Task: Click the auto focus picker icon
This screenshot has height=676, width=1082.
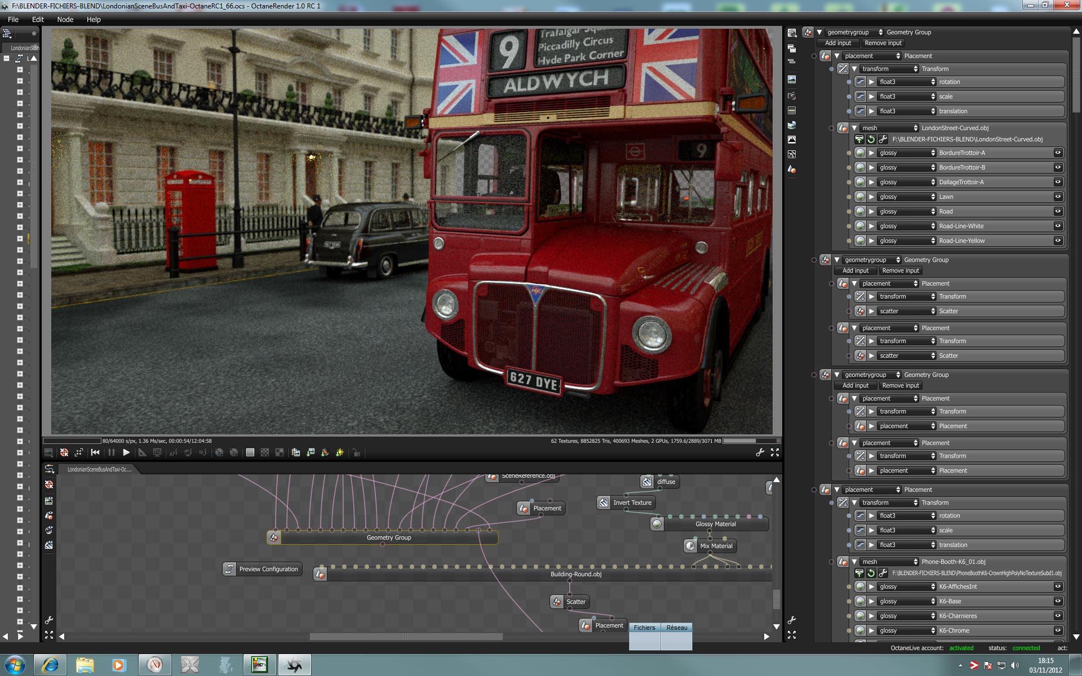Action: [x=173, y=452]
